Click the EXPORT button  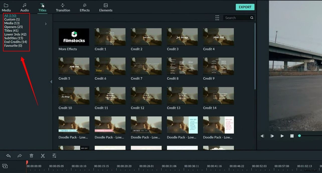245,7
